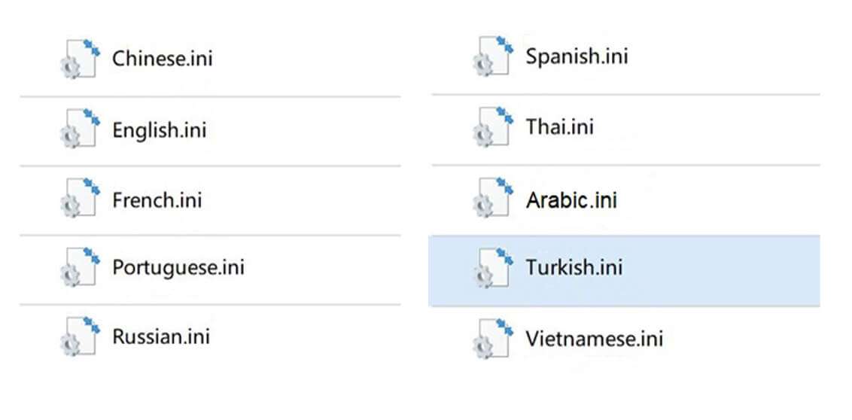Click the Russian.ini file icon
The width and height of the screenshot is (852, 420).
81,336
